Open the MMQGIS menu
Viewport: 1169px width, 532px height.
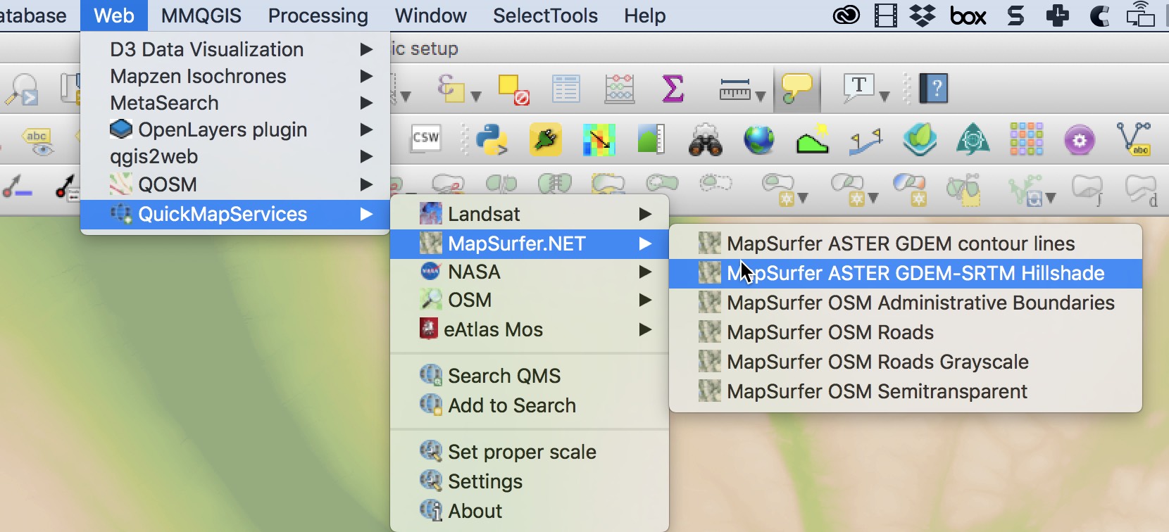(201, 15)
